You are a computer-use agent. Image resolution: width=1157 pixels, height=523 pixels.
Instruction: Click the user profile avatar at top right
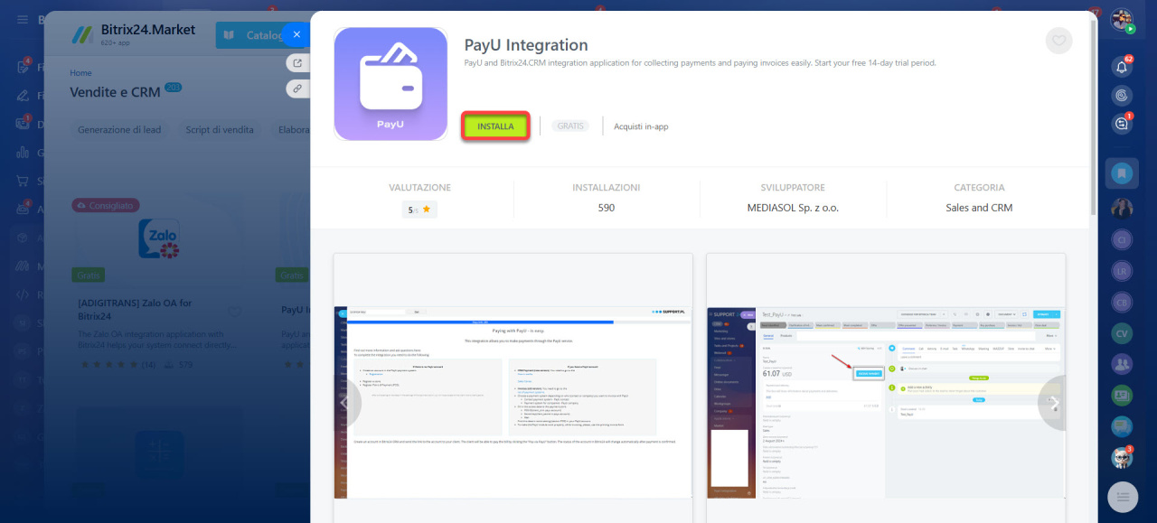[1122, 20]
